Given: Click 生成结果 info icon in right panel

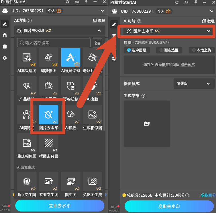Looking at the screenshot, I should click(x=143, y=96).
